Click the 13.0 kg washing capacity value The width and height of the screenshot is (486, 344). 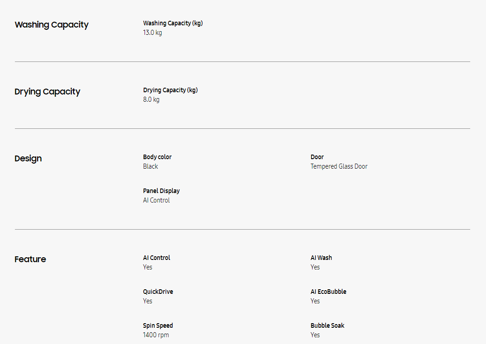152,33
